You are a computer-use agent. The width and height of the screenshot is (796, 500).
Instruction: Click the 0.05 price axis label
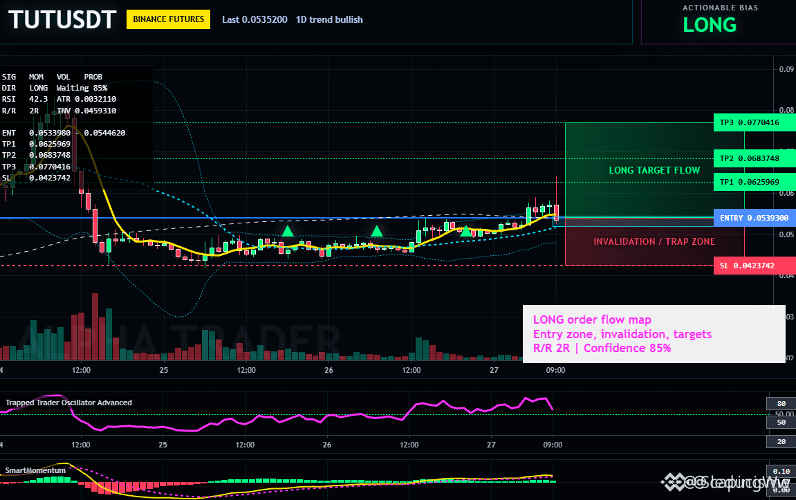(x=786, y=234)
